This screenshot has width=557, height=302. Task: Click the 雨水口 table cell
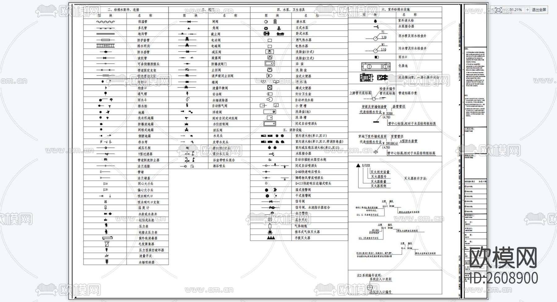419,57
